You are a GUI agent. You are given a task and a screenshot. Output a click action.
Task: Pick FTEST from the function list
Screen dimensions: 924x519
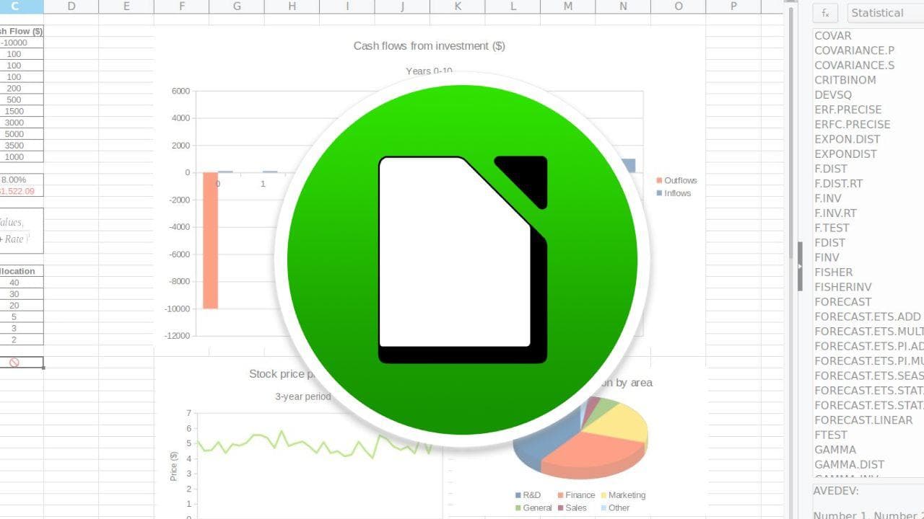click(830, 435)
